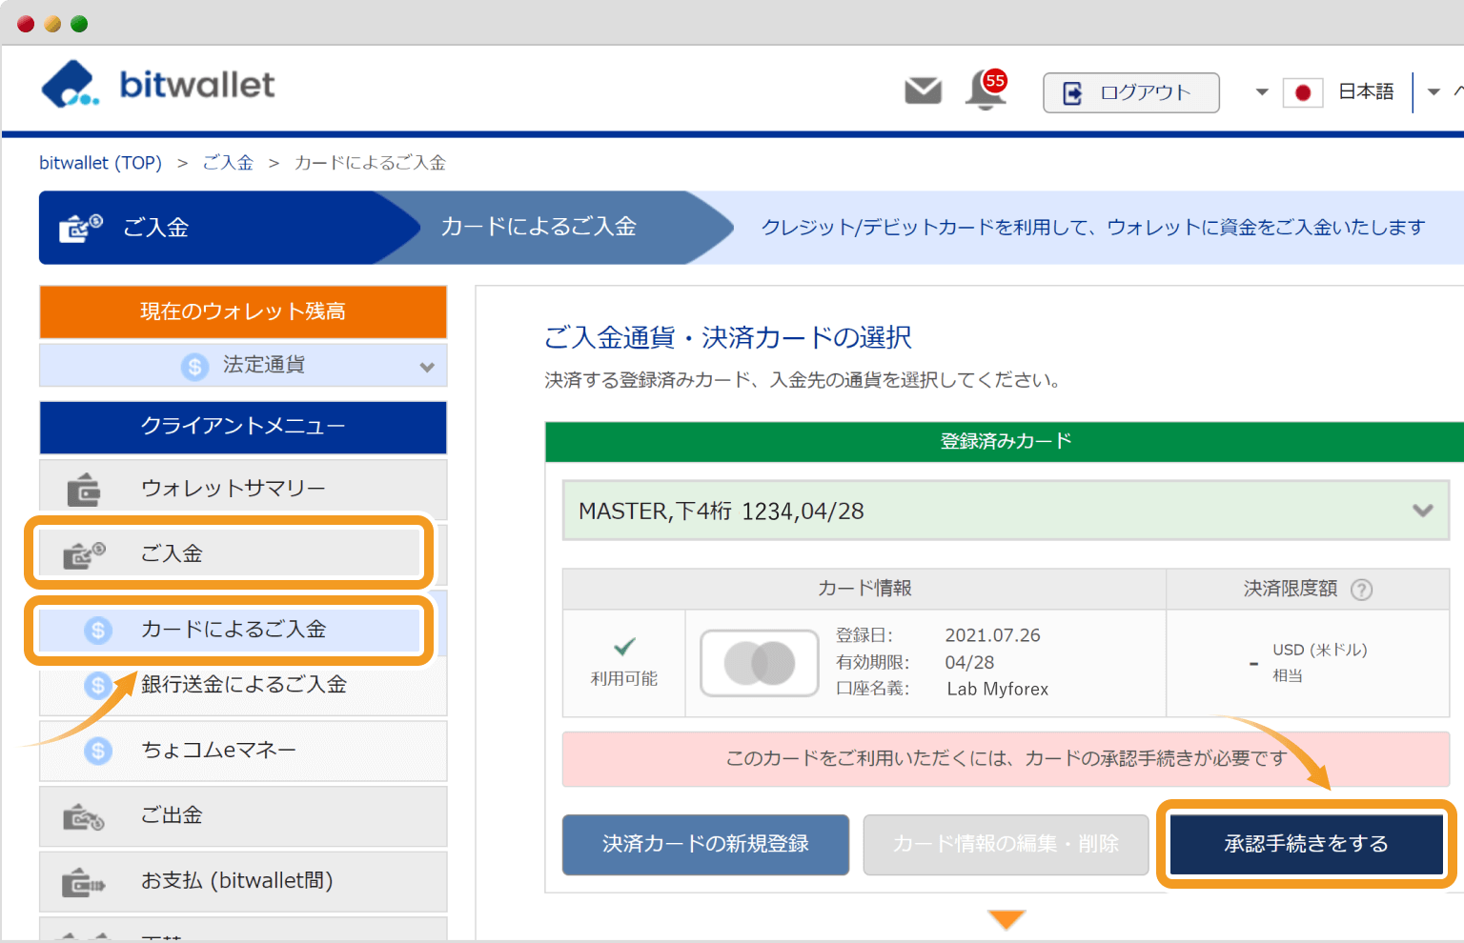Click USD (米ドル) limit text
This screenshot has height=943, width=1464.
tap(1320, 650)
